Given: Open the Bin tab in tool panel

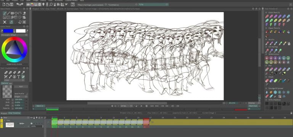Looking at the screenshot, I should tap(11, 83).
